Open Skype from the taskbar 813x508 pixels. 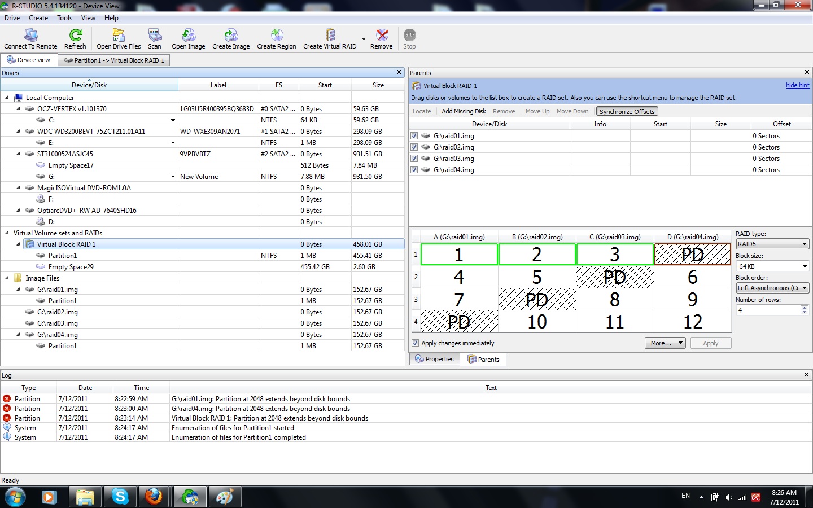pos(120,497)
